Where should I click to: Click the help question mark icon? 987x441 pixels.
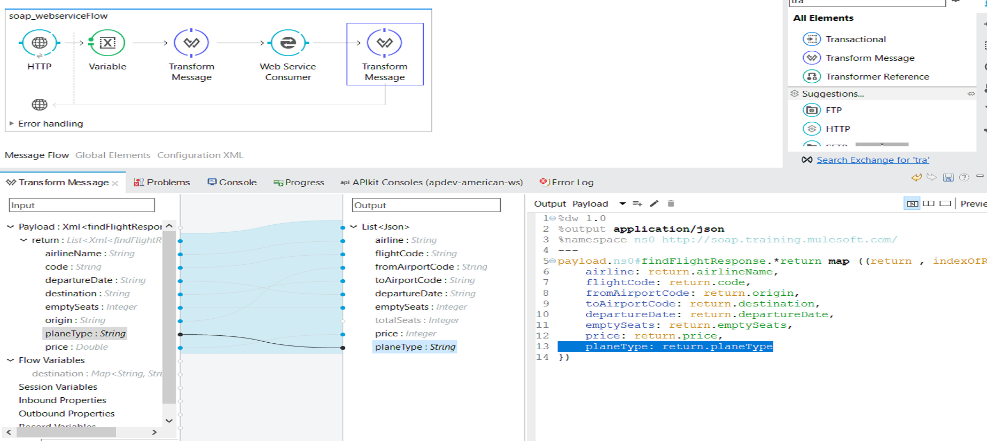click(964, 178)
